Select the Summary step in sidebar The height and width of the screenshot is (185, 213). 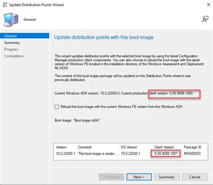[x=12, y=43]
